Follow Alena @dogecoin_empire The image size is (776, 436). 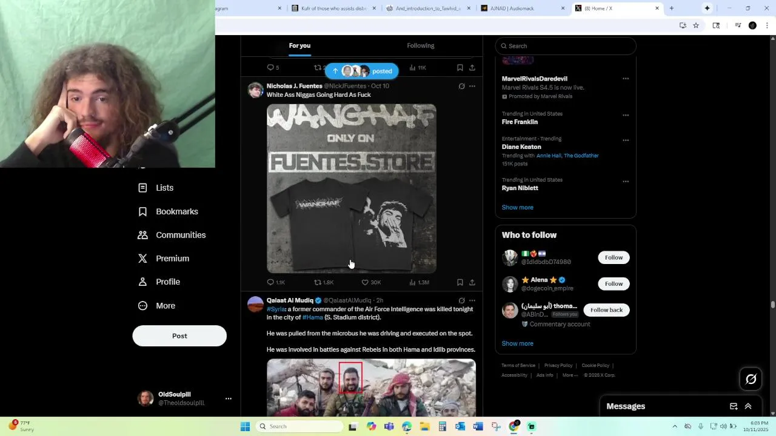[x=614, y=283]
